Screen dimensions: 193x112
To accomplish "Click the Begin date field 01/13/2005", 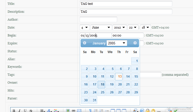I will (x=96, y=35).
